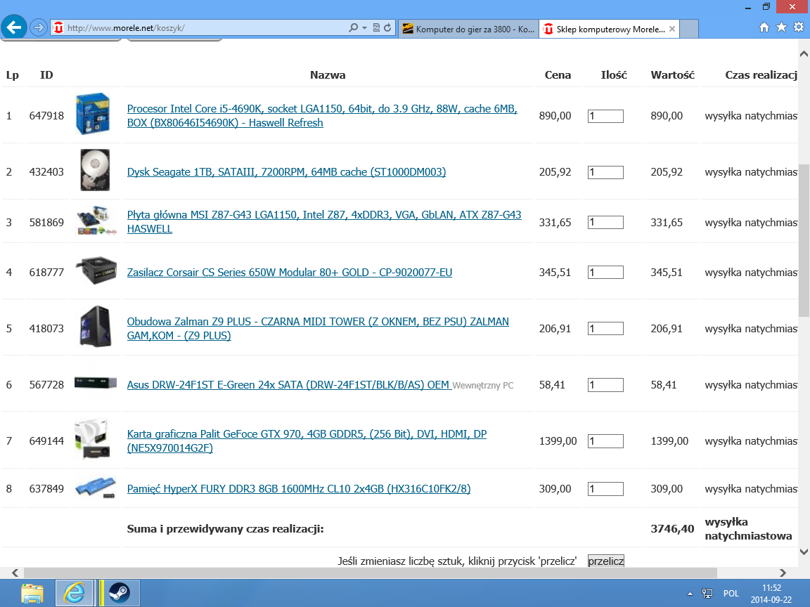Click the Seagate hard disk thumbnail

[x=95, y=170]
